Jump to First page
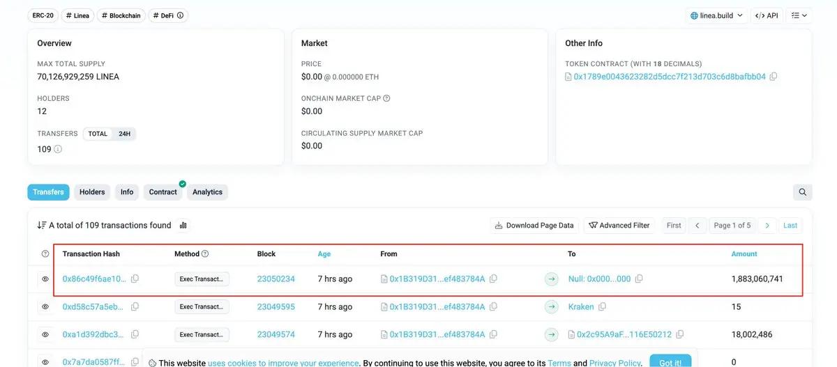 (674, 225)
